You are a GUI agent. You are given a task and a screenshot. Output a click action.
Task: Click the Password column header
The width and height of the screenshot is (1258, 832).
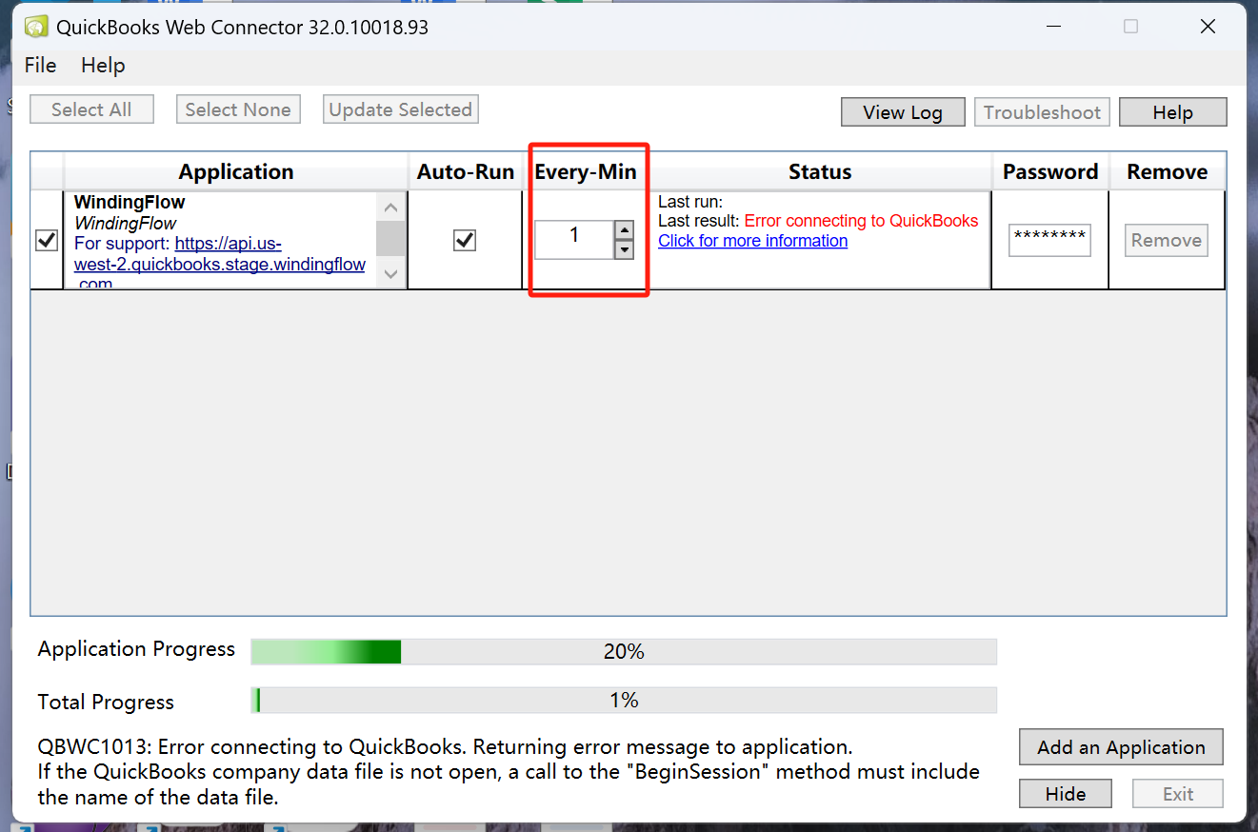[1050, 171]
